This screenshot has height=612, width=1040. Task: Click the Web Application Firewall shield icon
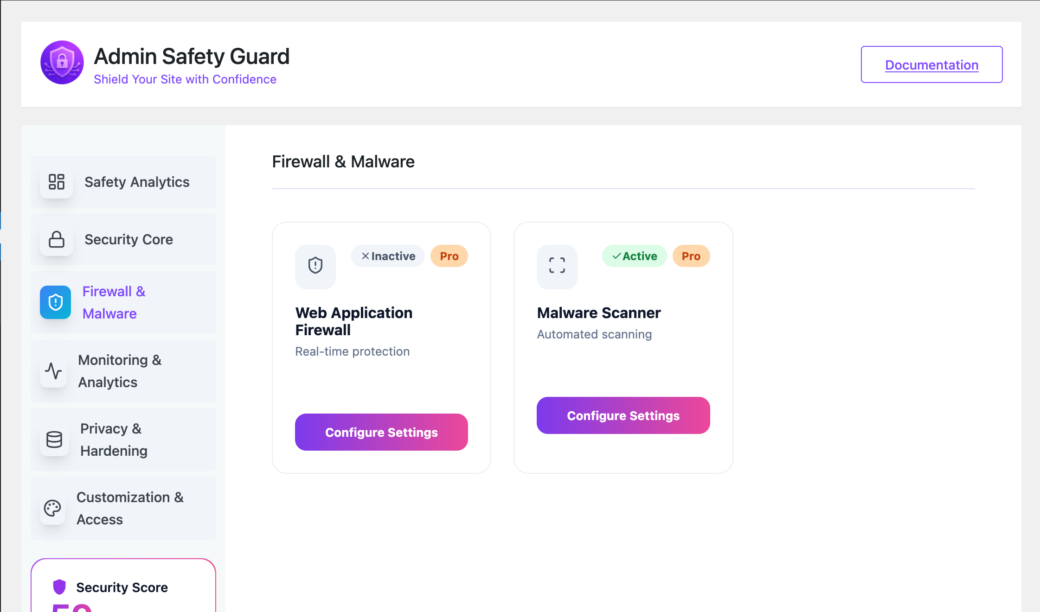point(315,266)
